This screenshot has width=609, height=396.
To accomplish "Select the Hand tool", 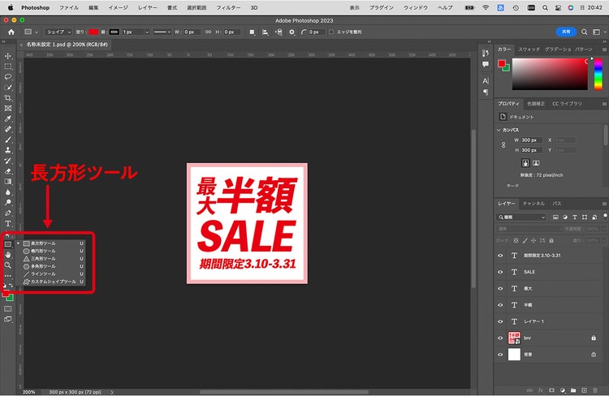I will pyautogui.click(x=8, y=255).
